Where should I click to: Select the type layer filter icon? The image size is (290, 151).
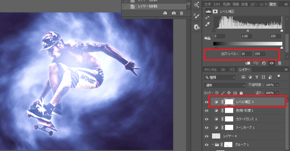257,77
